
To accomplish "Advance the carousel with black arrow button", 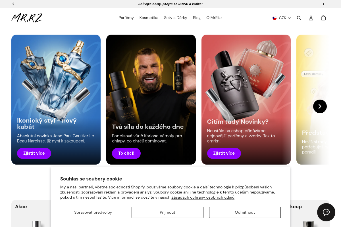I will click(x=320, y=106).
